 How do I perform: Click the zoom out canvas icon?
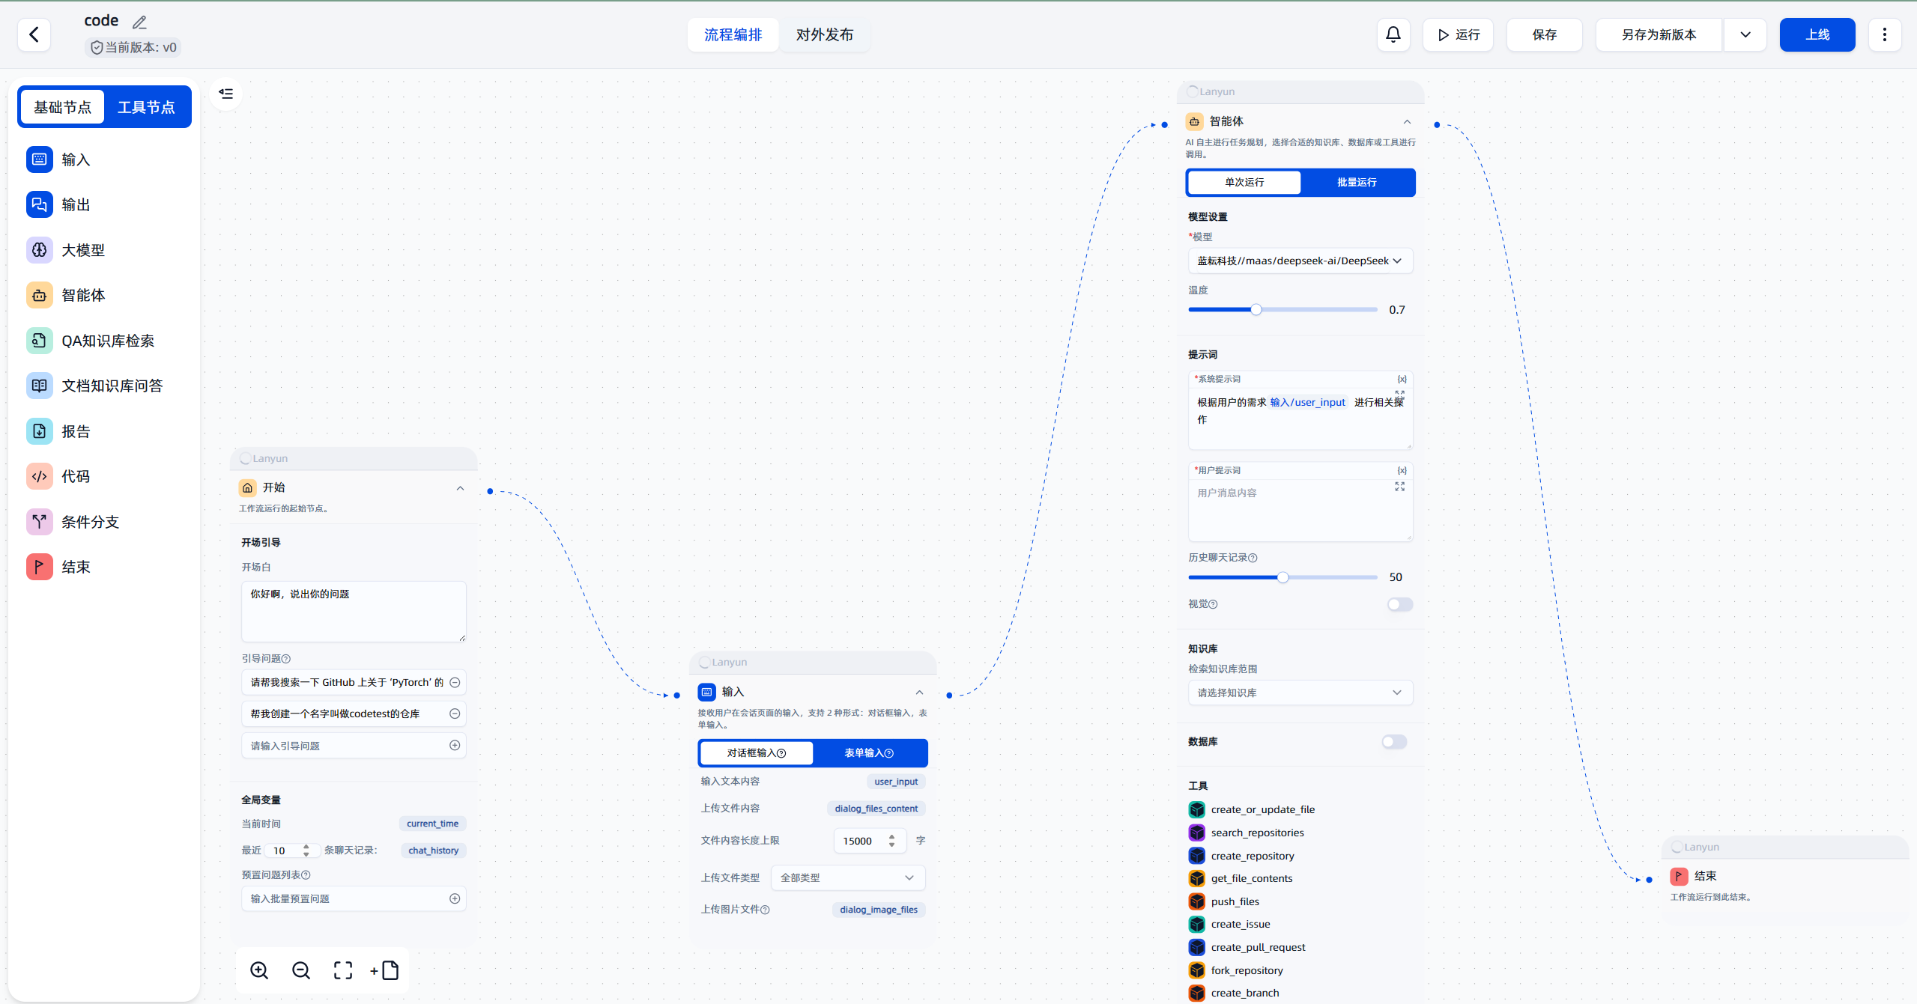point(301,970)
